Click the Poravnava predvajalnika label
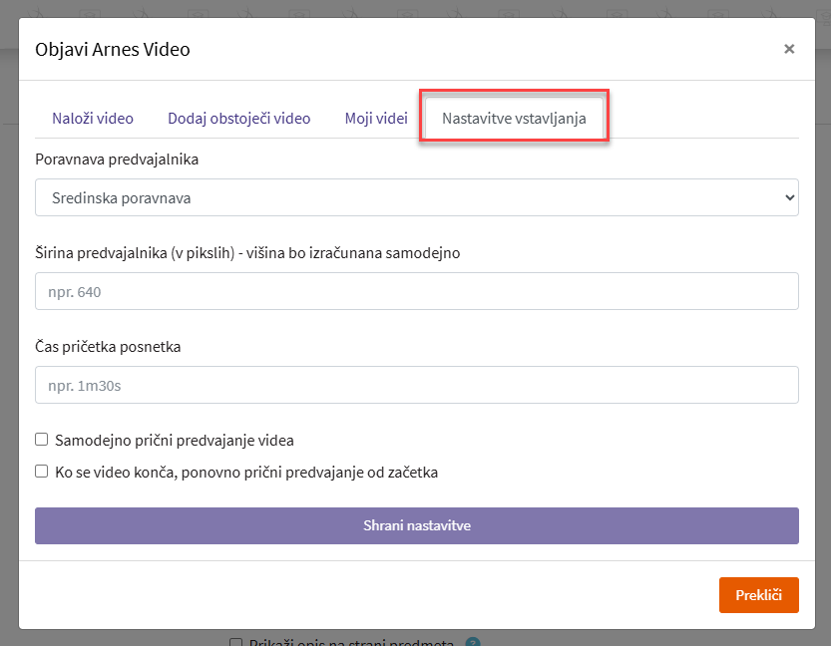The width and height of the screenshot is (831, 646). click(117, 159)
